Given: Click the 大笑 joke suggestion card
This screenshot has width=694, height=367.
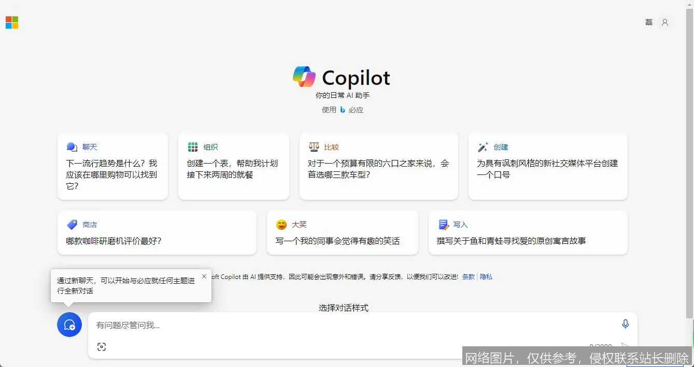Looking at the screenshot, I should [342, 232].
